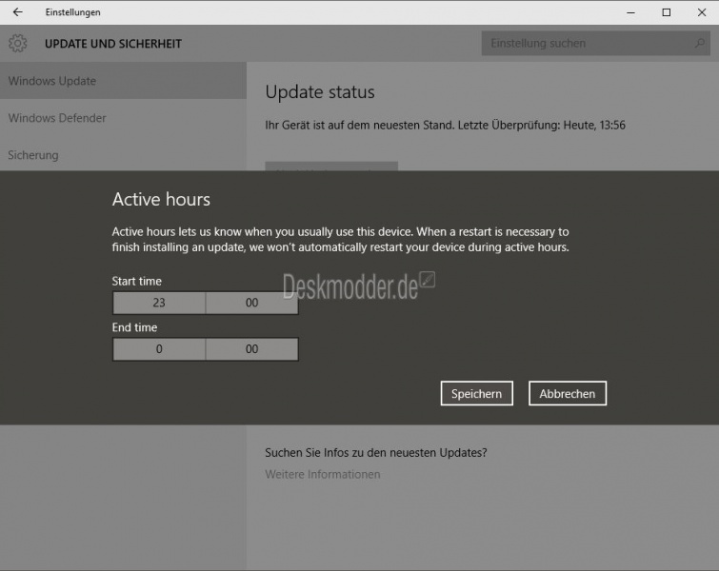719x571 pixels.
Task: Maximize the Einstellungen window
Action: 667,12
